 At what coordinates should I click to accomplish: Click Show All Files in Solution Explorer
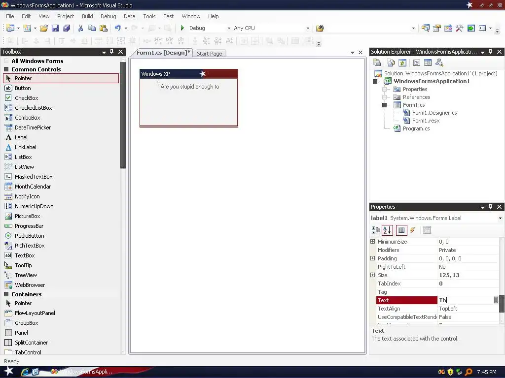point(391,63)
